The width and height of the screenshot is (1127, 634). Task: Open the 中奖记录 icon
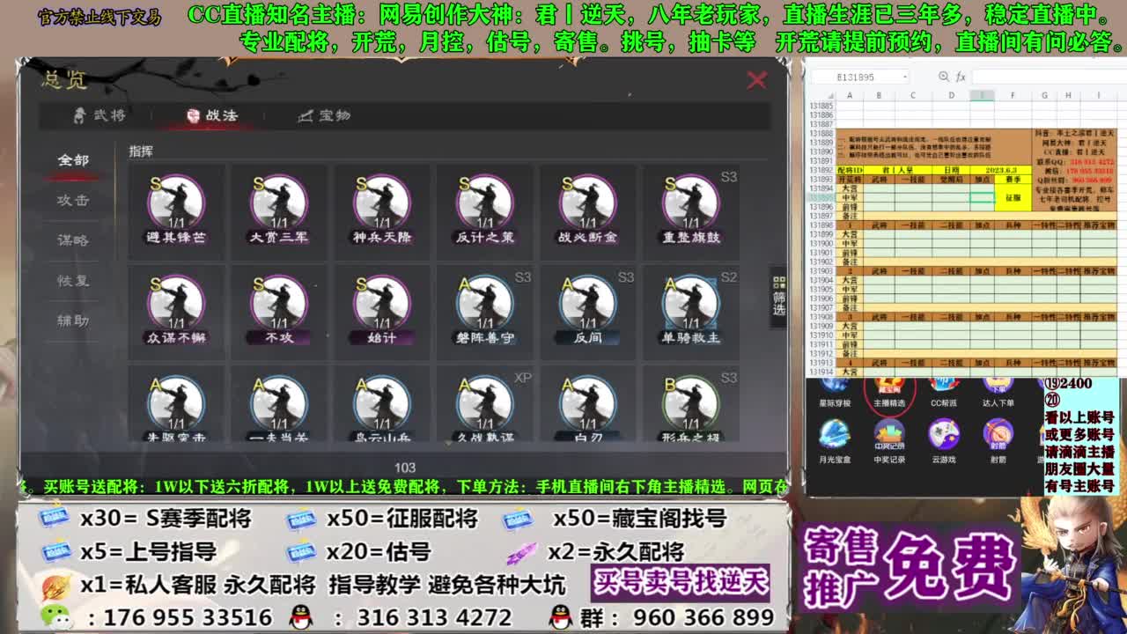coord(888,442)
